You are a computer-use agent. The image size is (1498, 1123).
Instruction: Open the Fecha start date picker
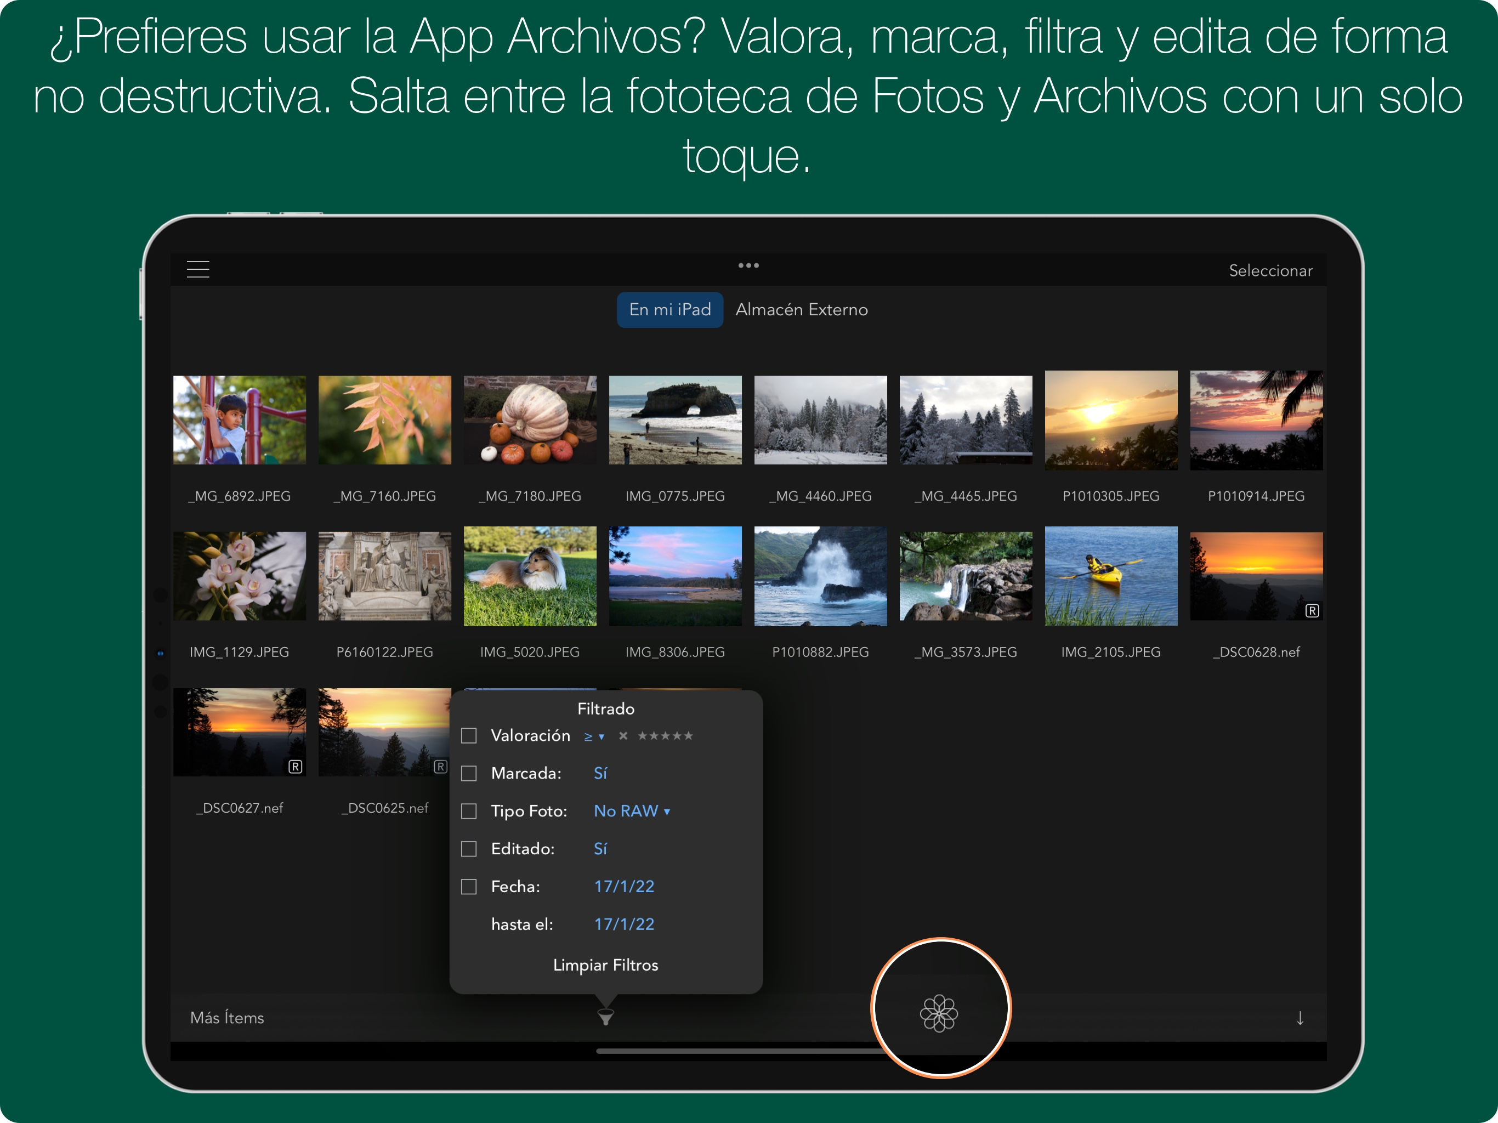(624, 887)
